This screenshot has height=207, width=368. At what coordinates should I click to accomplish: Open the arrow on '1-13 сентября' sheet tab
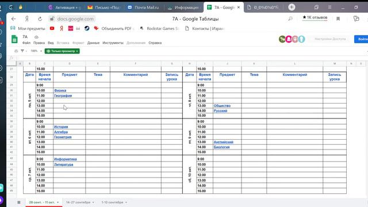click(x=126, y=202)
